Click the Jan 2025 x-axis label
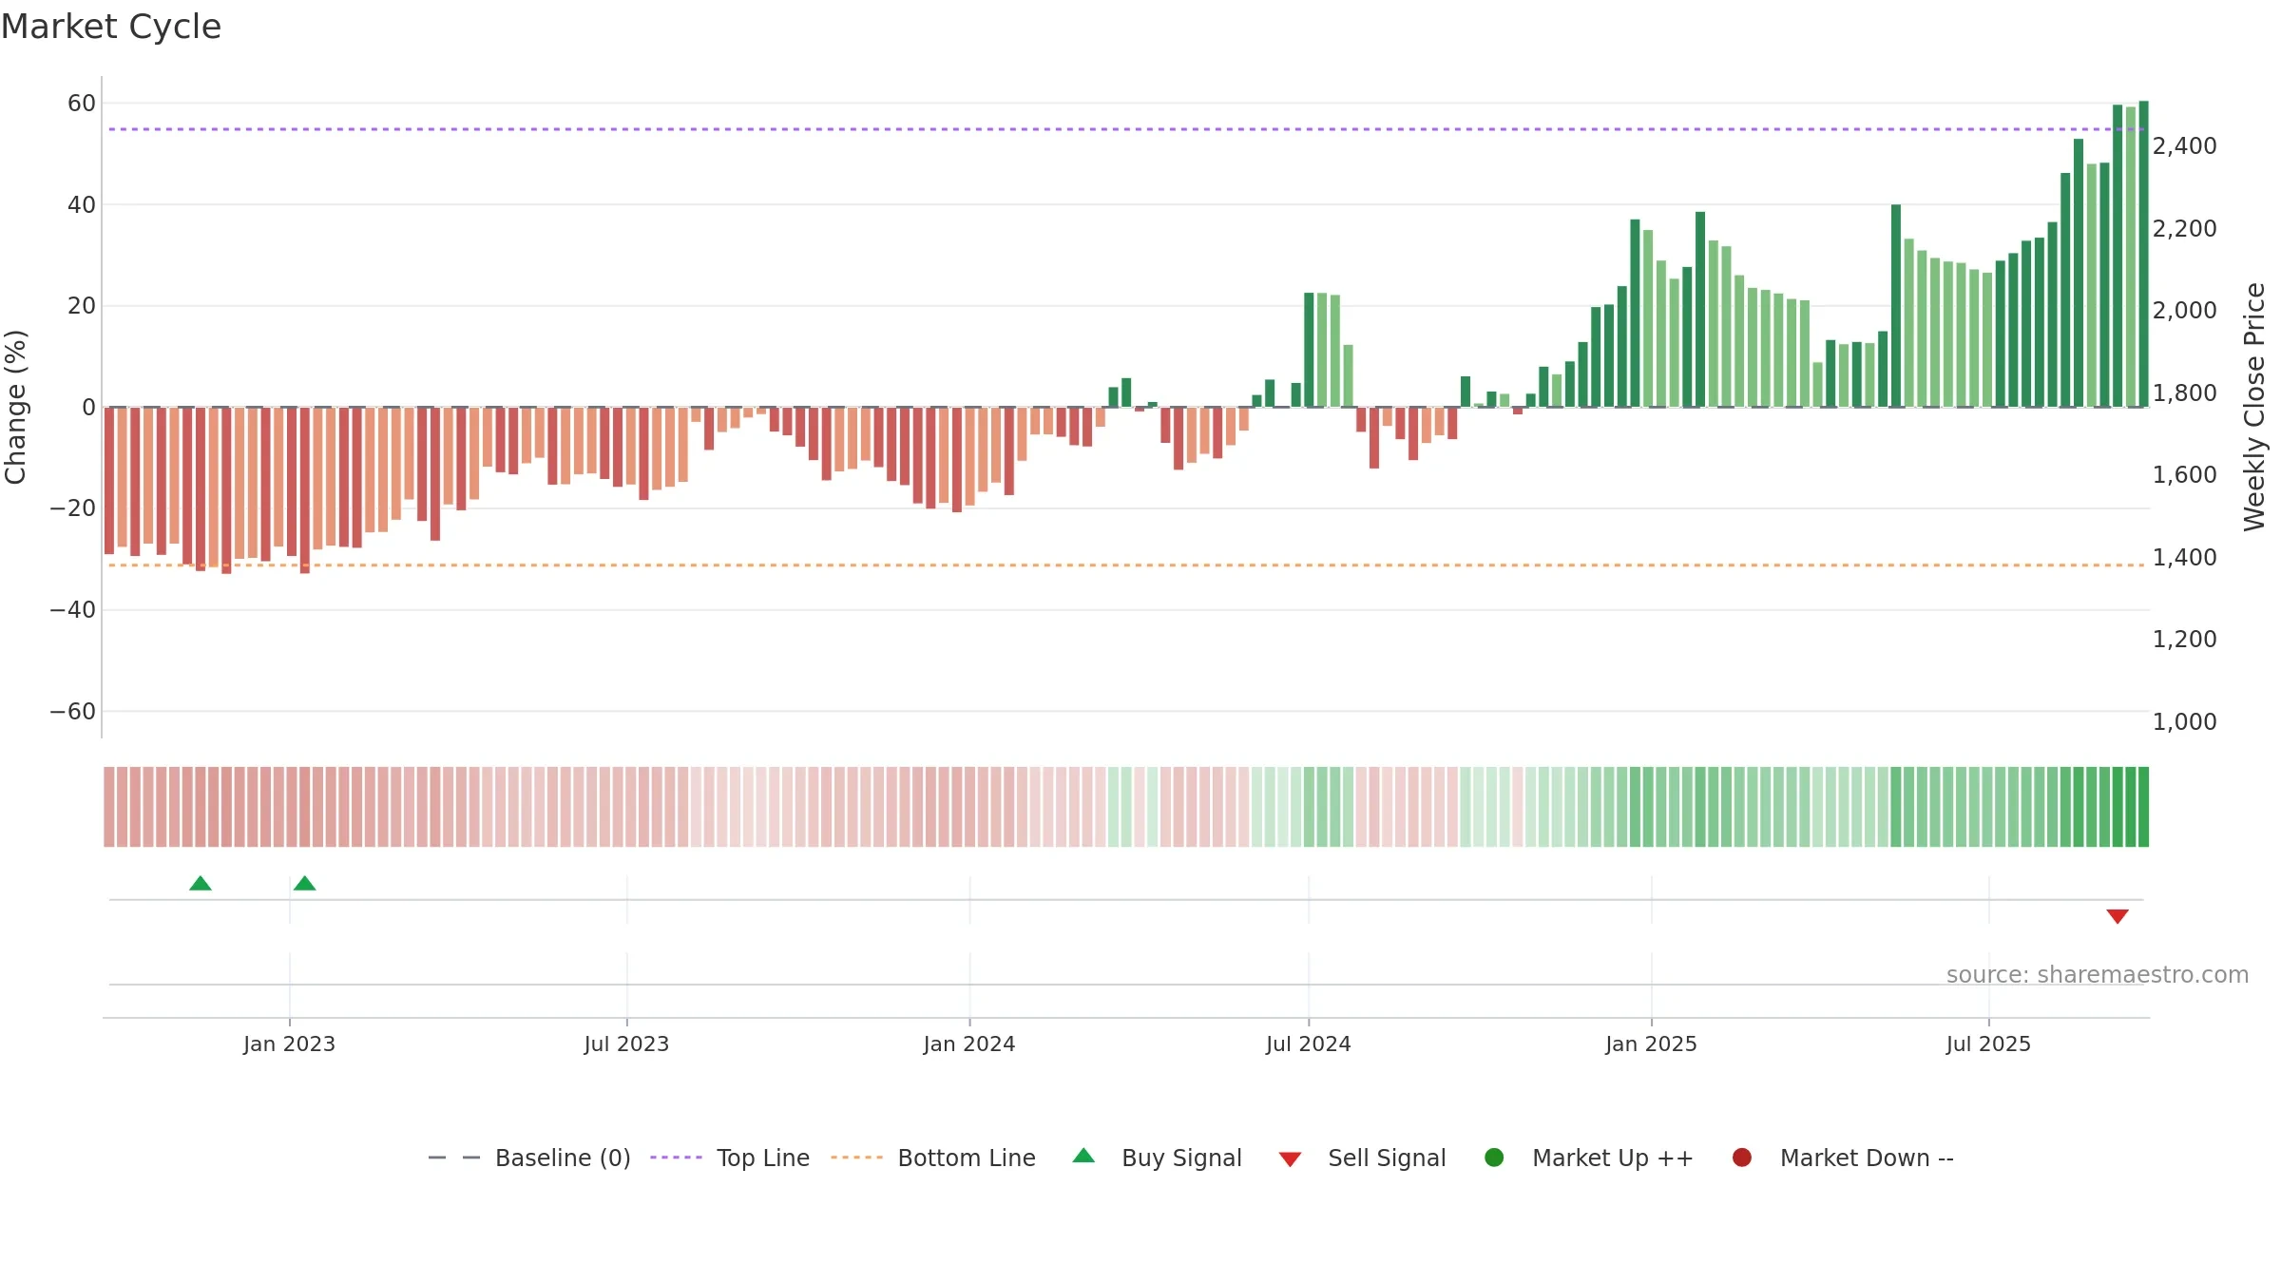Viewport: 2281px width, 1283px height. point(1651,1044)
